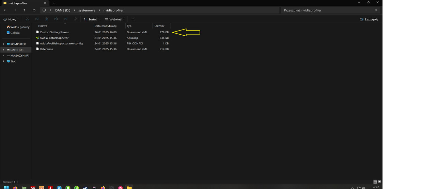Click systemowe breadcrumb in address bar

(x=87, y=10)
